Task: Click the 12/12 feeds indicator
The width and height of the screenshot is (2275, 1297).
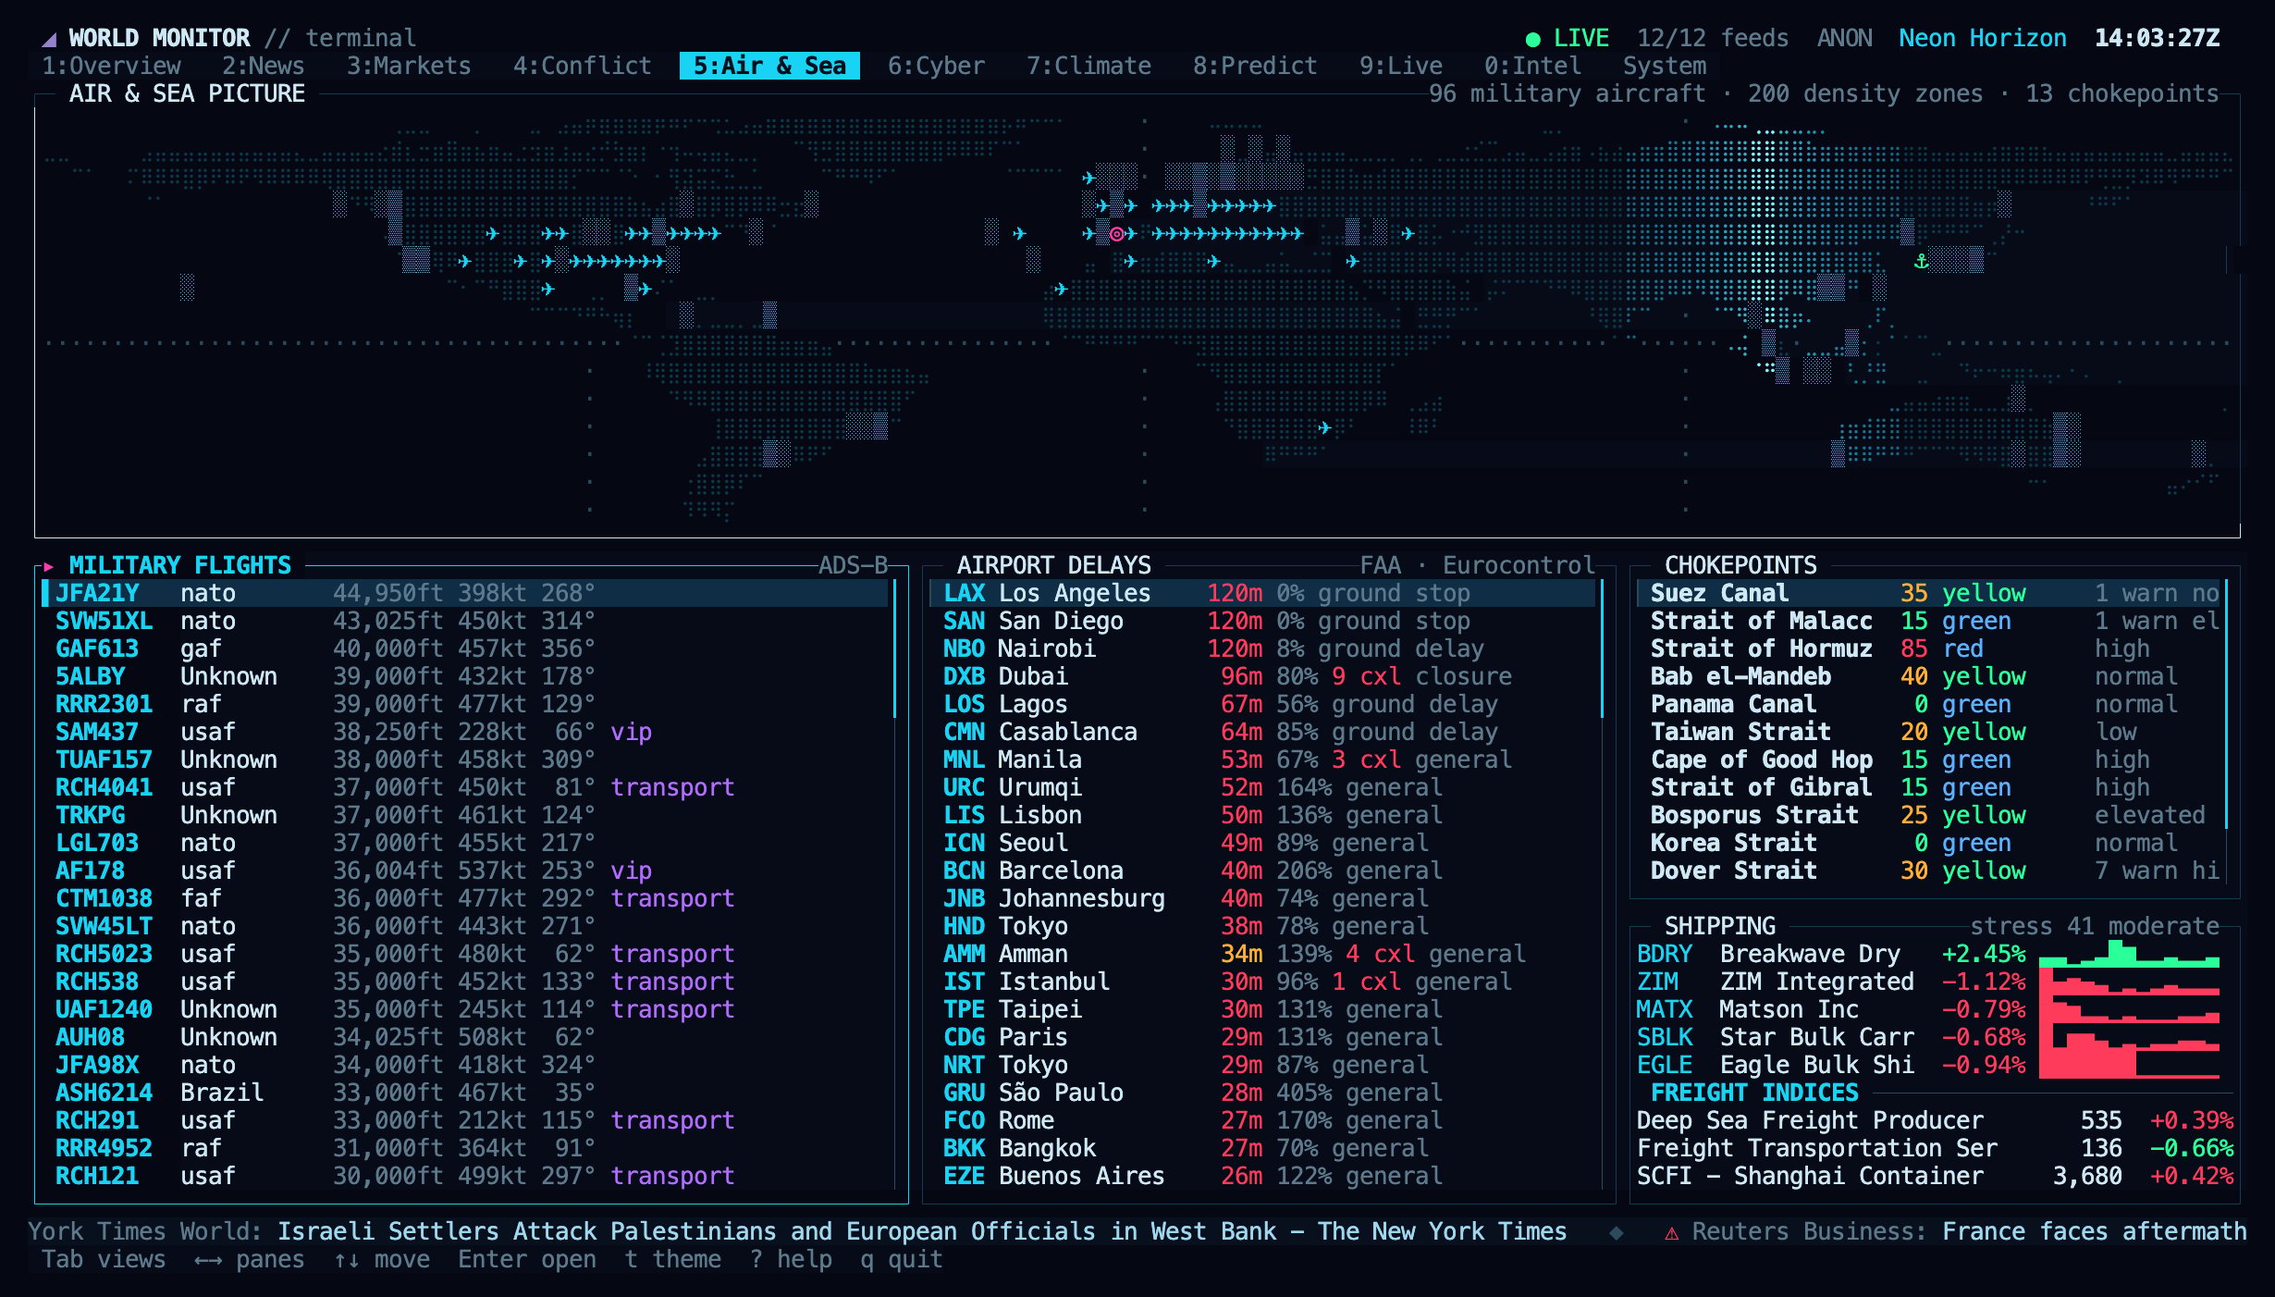Action: pyautogui.click(x=1713, y=38)
